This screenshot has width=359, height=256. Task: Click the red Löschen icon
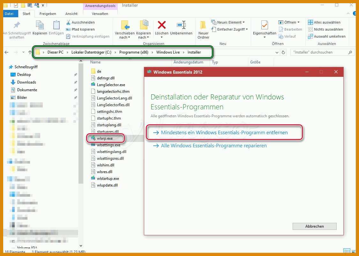pyautogui.click(x=162, y=25)
